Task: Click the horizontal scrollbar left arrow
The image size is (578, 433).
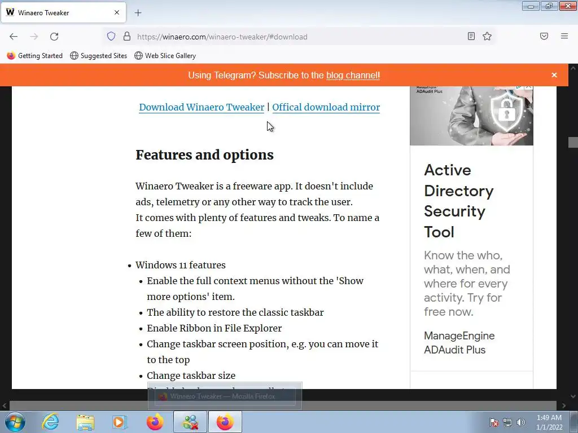Action: click(5, 406)
